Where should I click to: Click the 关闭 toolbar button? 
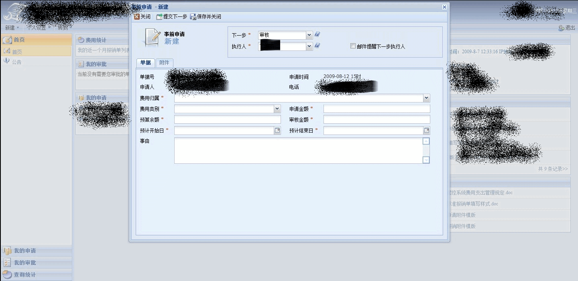(142, 17)
